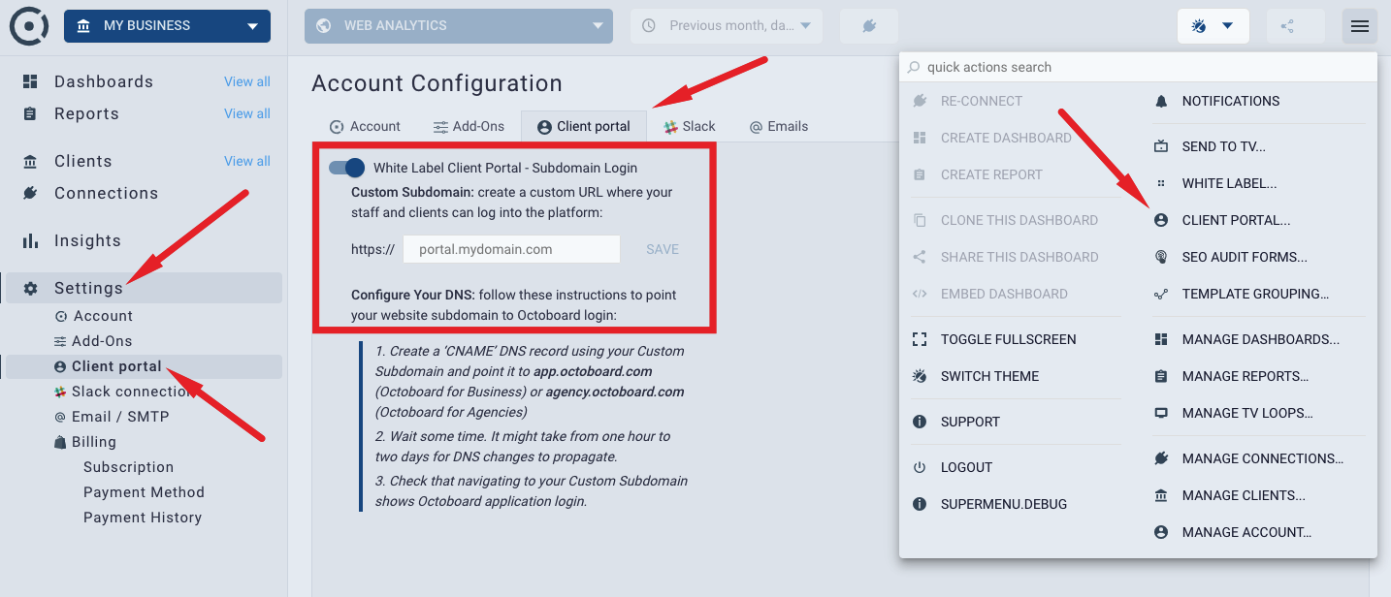Open the MY BUSINESS dropdown
This screenshot has width=1391, height=597.
pyautogui.click(x=167, y=26)
